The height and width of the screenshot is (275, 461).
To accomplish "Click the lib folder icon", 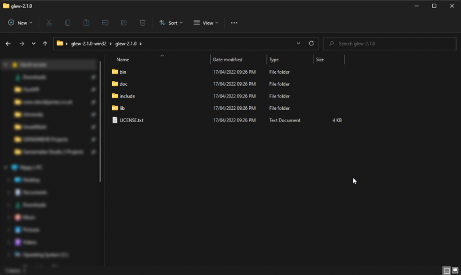I will (x=115, y=108).
